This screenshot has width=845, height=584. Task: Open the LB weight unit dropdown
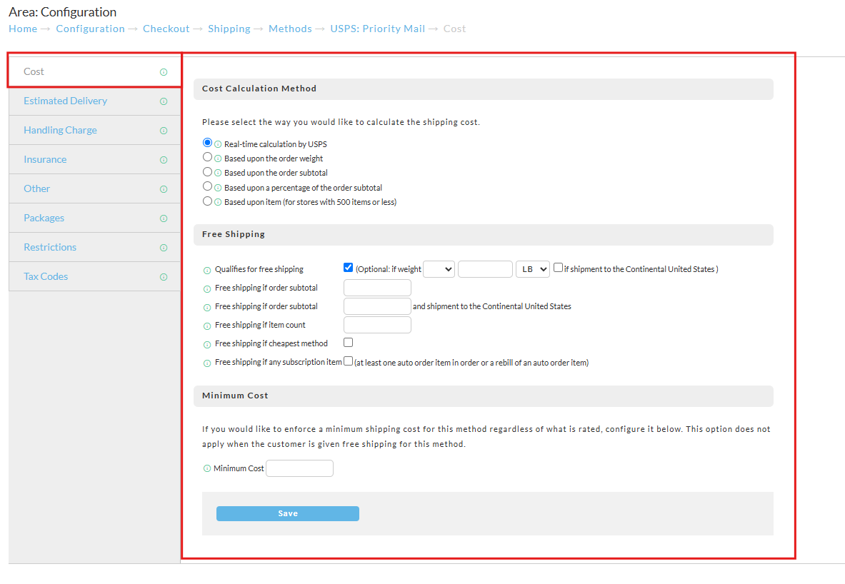pyautogui.click(x=532, y=269)
